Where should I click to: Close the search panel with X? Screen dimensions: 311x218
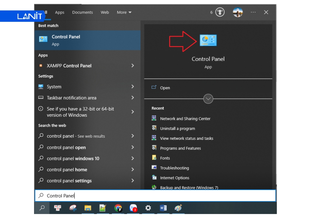[x=266, y=12]
